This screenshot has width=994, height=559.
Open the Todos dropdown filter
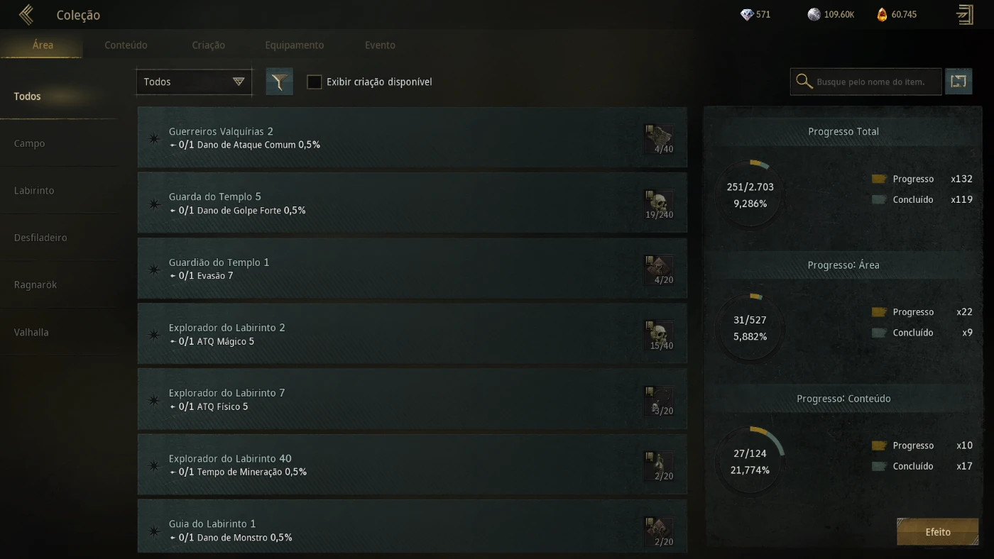click(194, 82)
